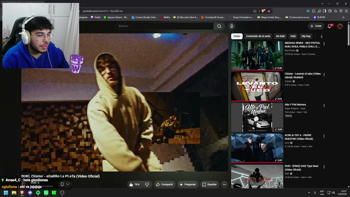Select the Todos filter chip
The image size is (350, 197).
coord(237,36)
